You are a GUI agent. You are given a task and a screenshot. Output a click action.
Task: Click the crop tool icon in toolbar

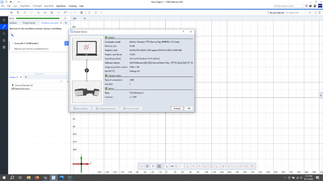(38, 13)
